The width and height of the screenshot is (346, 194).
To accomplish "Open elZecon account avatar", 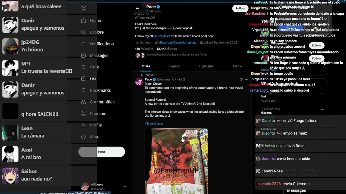I will [85, 186].
